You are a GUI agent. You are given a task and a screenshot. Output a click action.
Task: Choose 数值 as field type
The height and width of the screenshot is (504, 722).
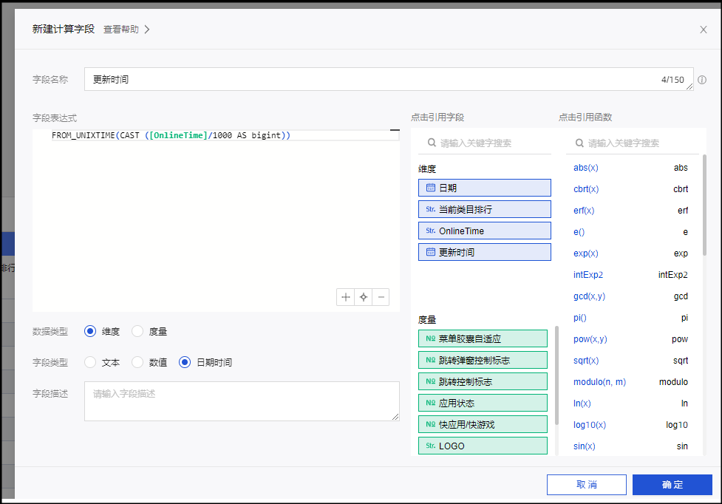tap(137, 362)
